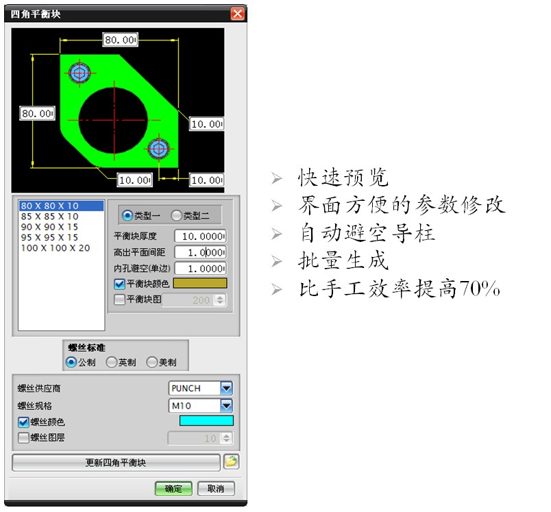Close the 四角平衡块 dialog window
This screenshot has height=512, width=551.
click(237, 13)
